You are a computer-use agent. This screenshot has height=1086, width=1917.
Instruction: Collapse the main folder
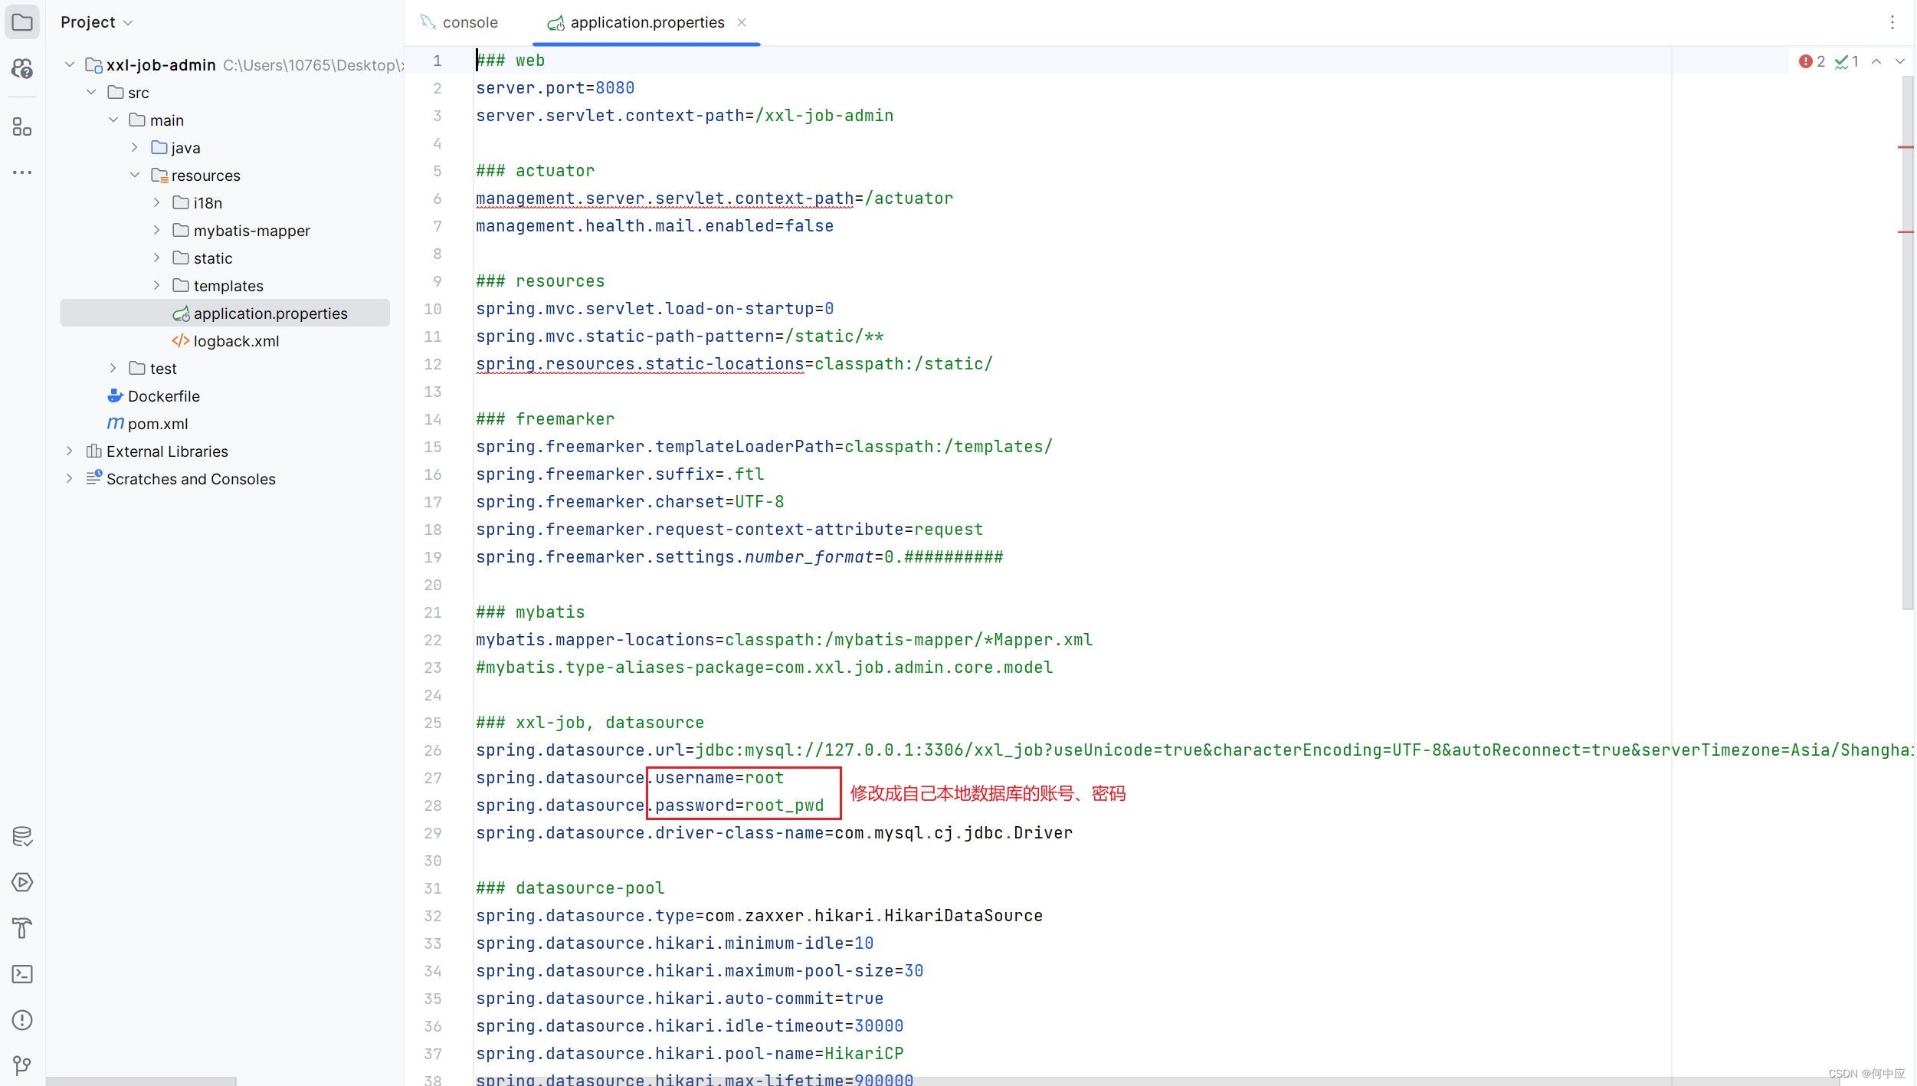[x=113, y=120]
